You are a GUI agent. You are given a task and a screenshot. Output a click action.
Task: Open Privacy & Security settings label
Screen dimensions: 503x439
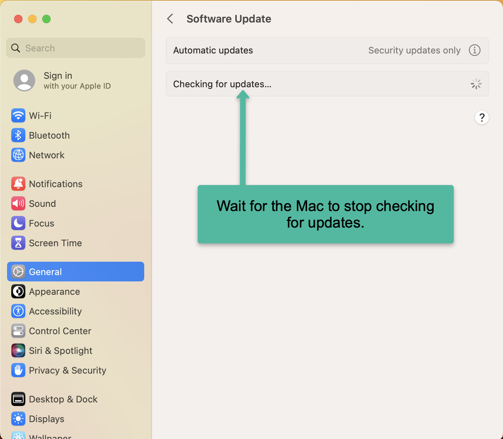pos(68,370)
